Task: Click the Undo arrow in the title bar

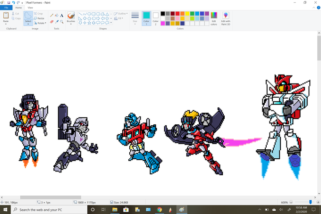Action: (x=14, y=3)
